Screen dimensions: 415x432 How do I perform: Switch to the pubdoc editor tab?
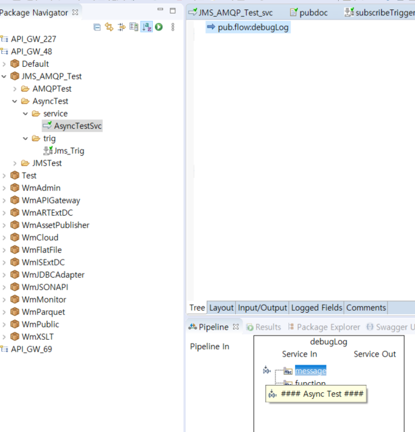pyautogui.click(x=309, y=12)
